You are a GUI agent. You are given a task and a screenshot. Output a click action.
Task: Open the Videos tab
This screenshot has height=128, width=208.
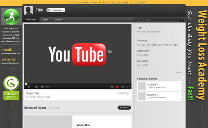pyautogui.click(x=58, y=19)
